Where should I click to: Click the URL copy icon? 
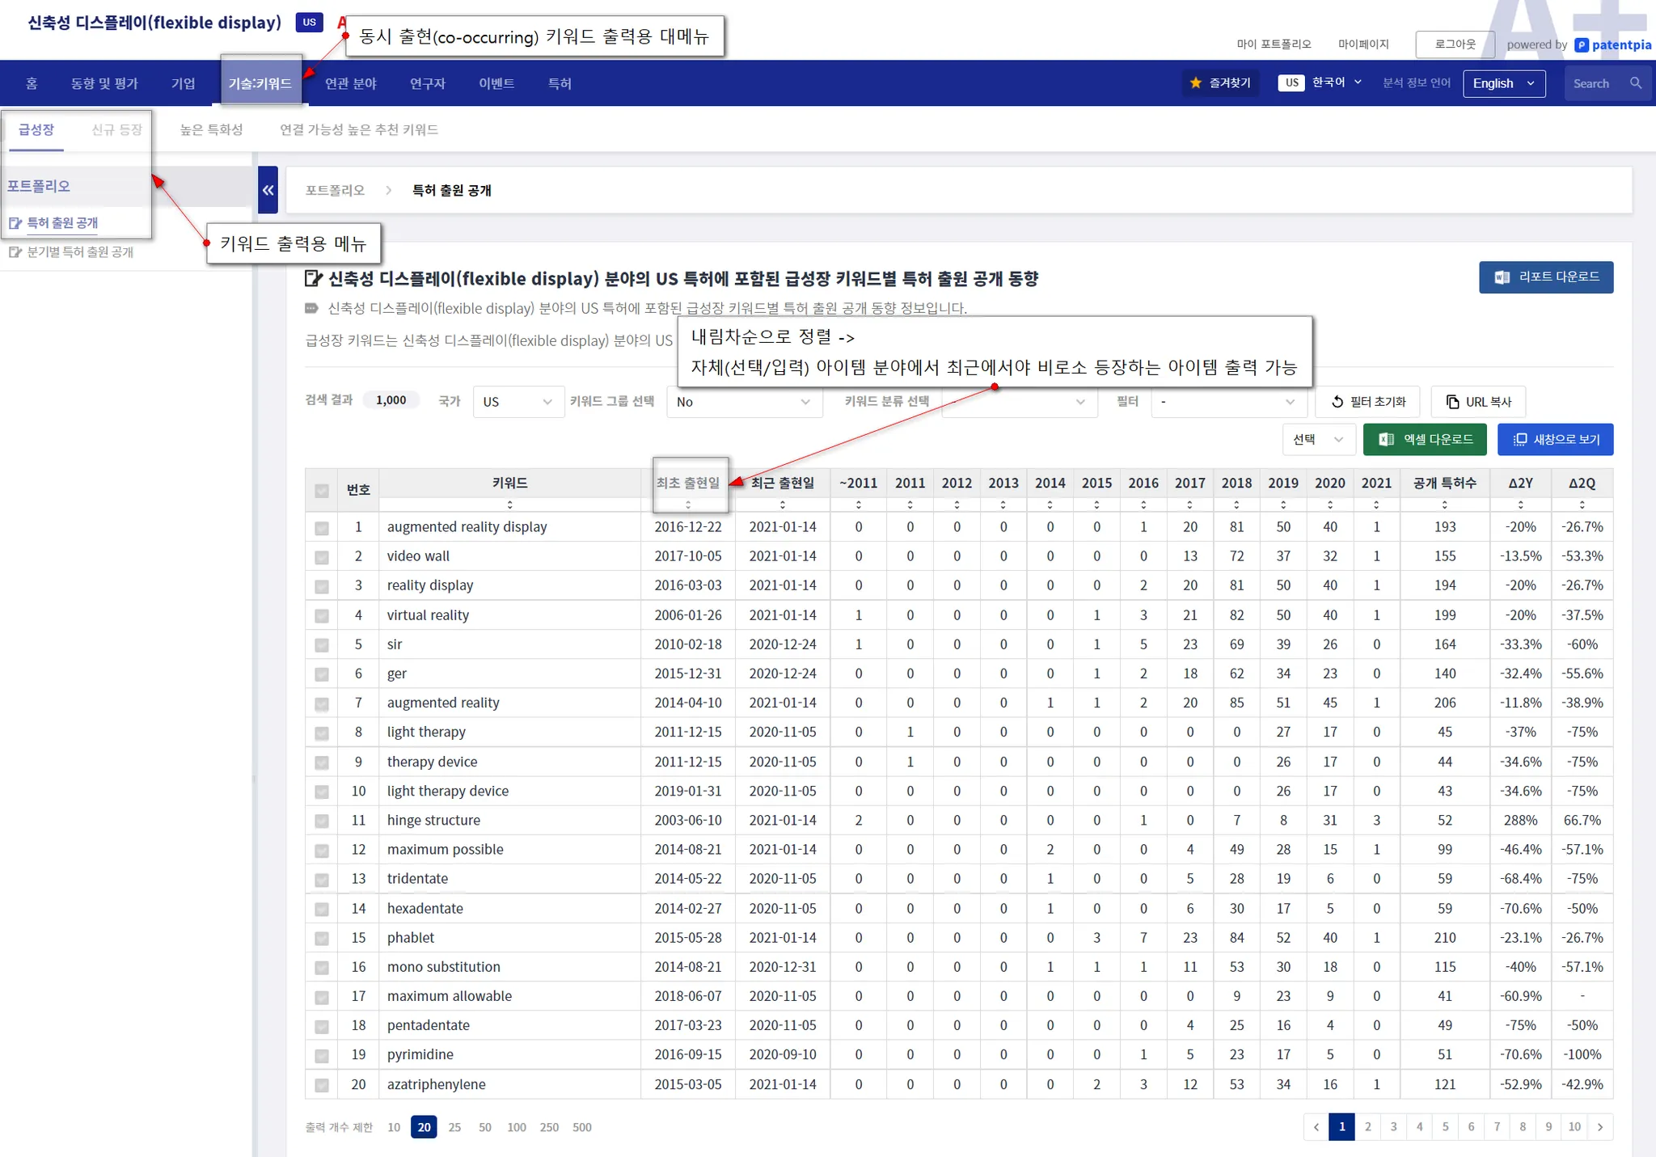click(x=1452, y=402)
